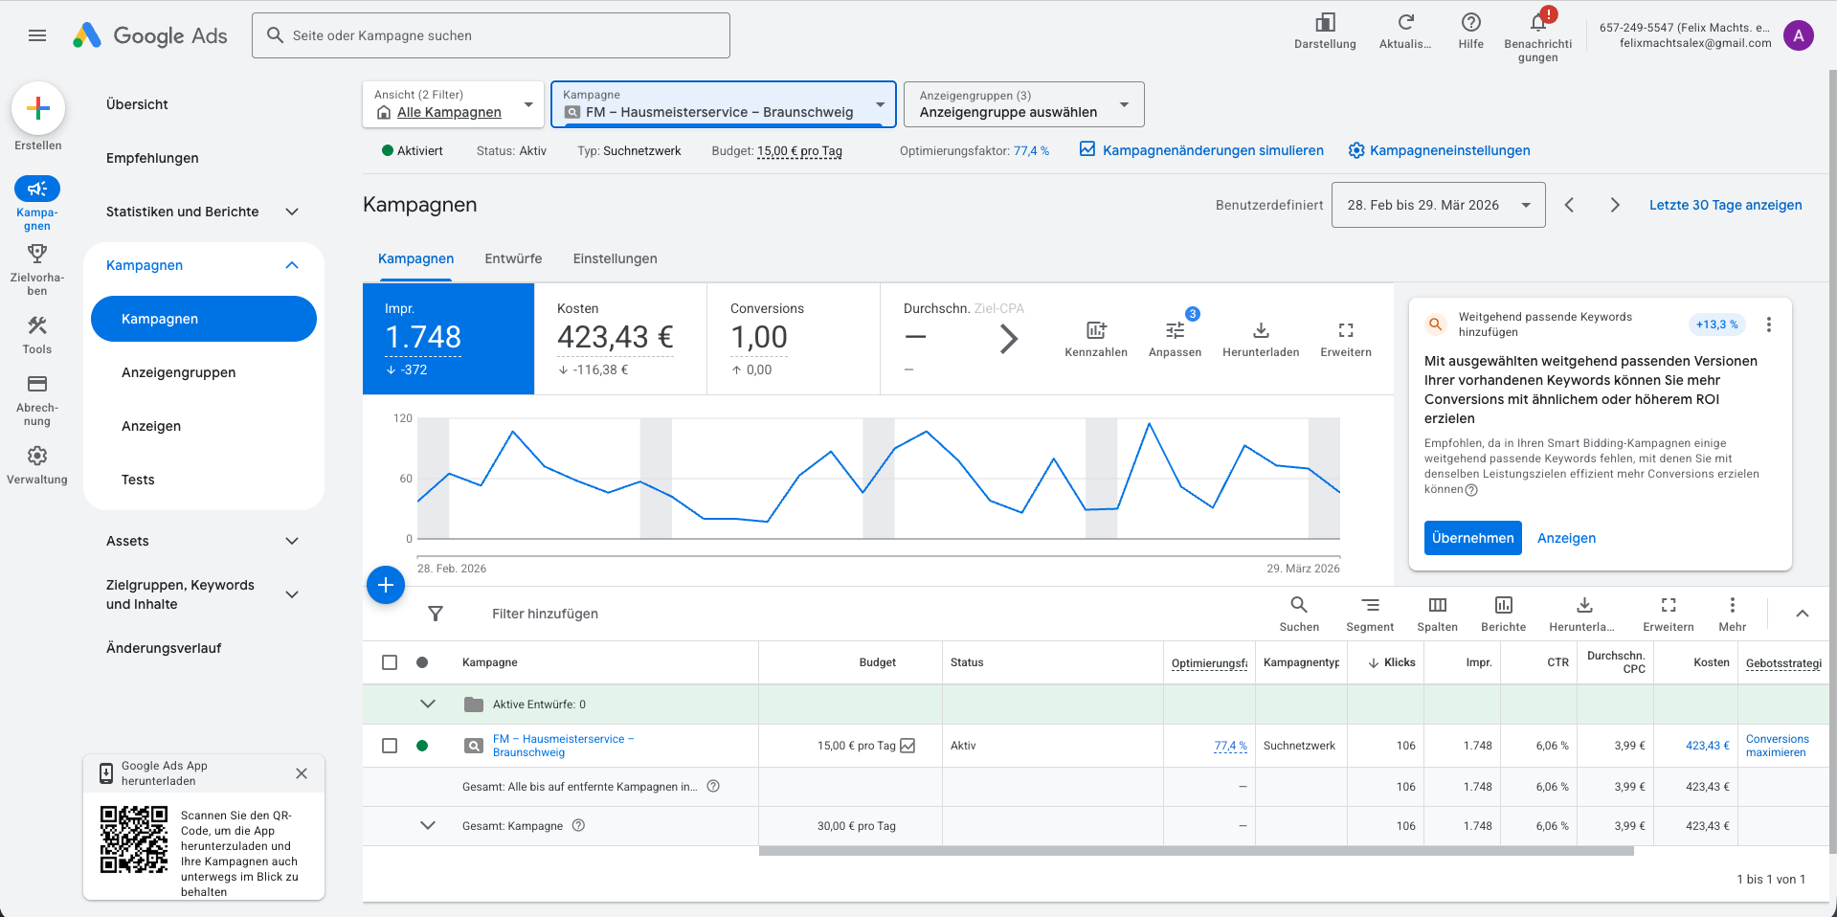This screenshot has width=1837, height=917.
Task: Open the Spalten columns tool
Action: 1438,605
